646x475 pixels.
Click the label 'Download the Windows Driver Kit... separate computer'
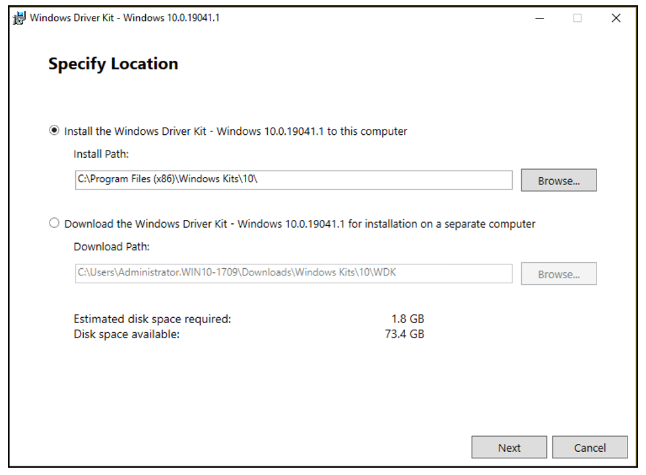(300, 224)
